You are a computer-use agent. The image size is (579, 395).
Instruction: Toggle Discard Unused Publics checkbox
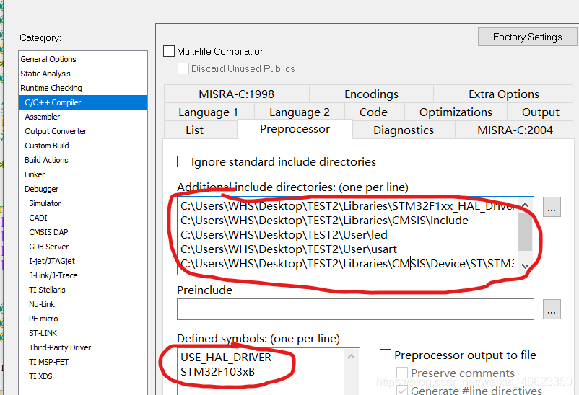pyautogui.click(x=183, y=68)
